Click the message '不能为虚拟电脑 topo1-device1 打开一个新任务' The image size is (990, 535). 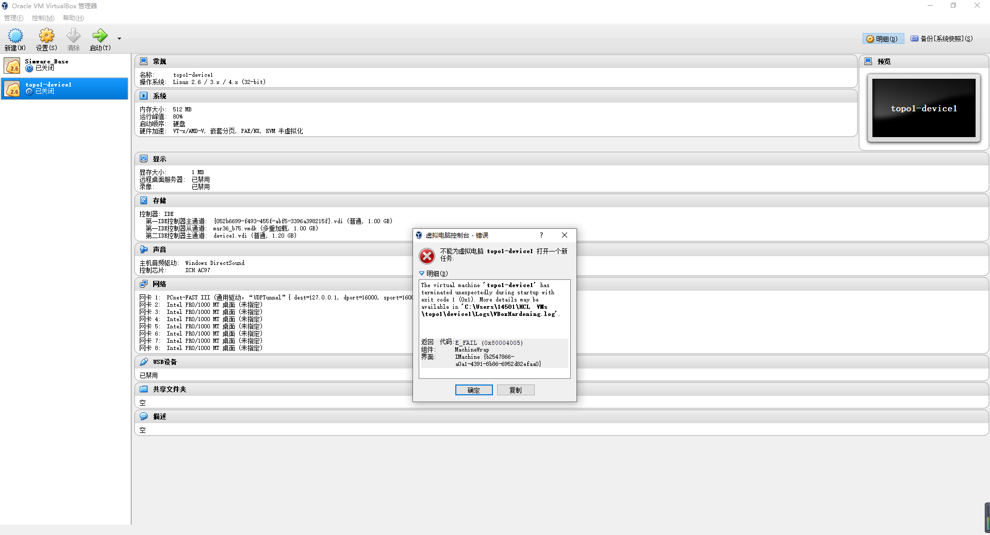point(504,255)
